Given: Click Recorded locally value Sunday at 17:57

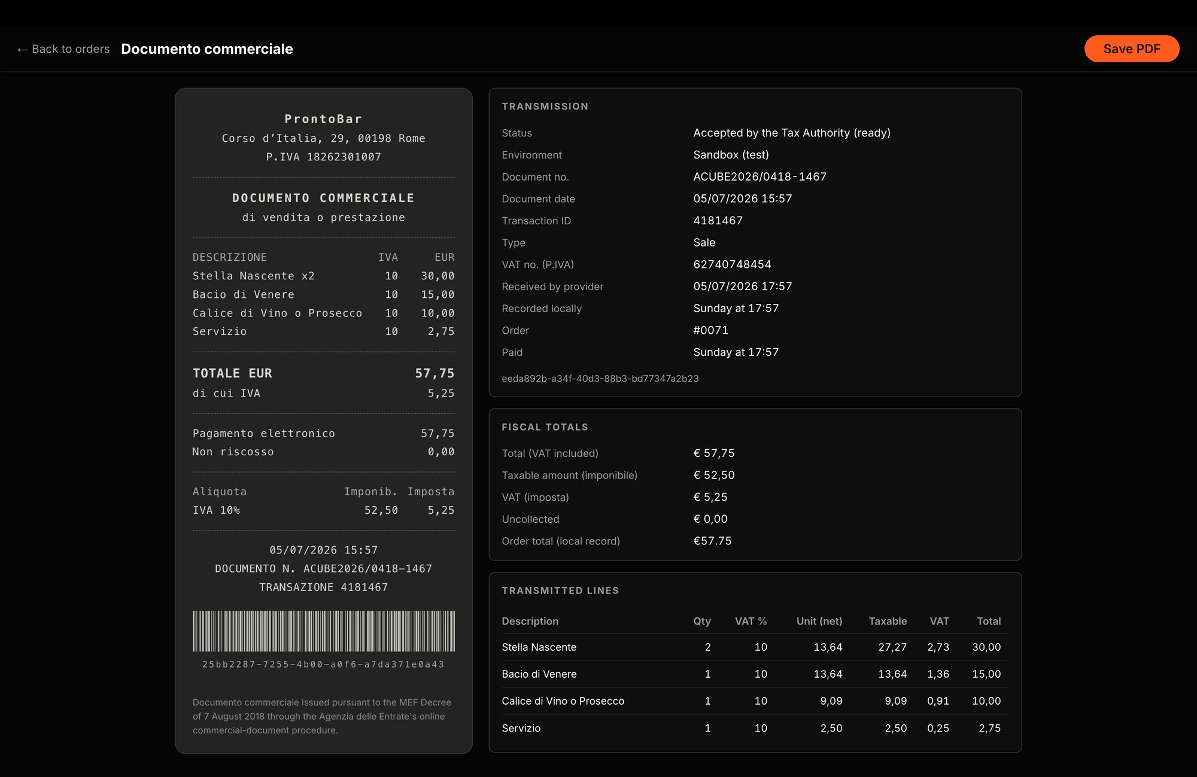Looking at the screenshot, I should click(736, 308).
